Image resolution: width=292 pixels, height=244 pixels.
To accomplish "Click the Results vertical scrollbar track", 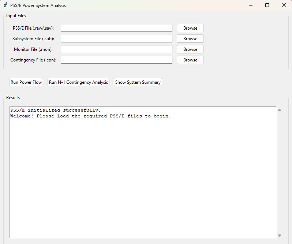I will tap(280, 172).
